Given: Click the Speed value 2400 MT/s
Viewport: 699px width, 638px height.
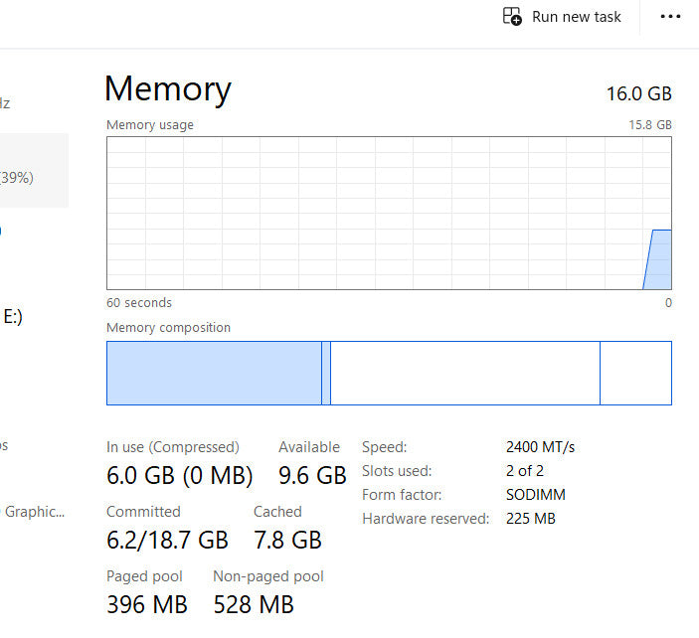Looking at the screenshot, I should [x=540, y=447].
